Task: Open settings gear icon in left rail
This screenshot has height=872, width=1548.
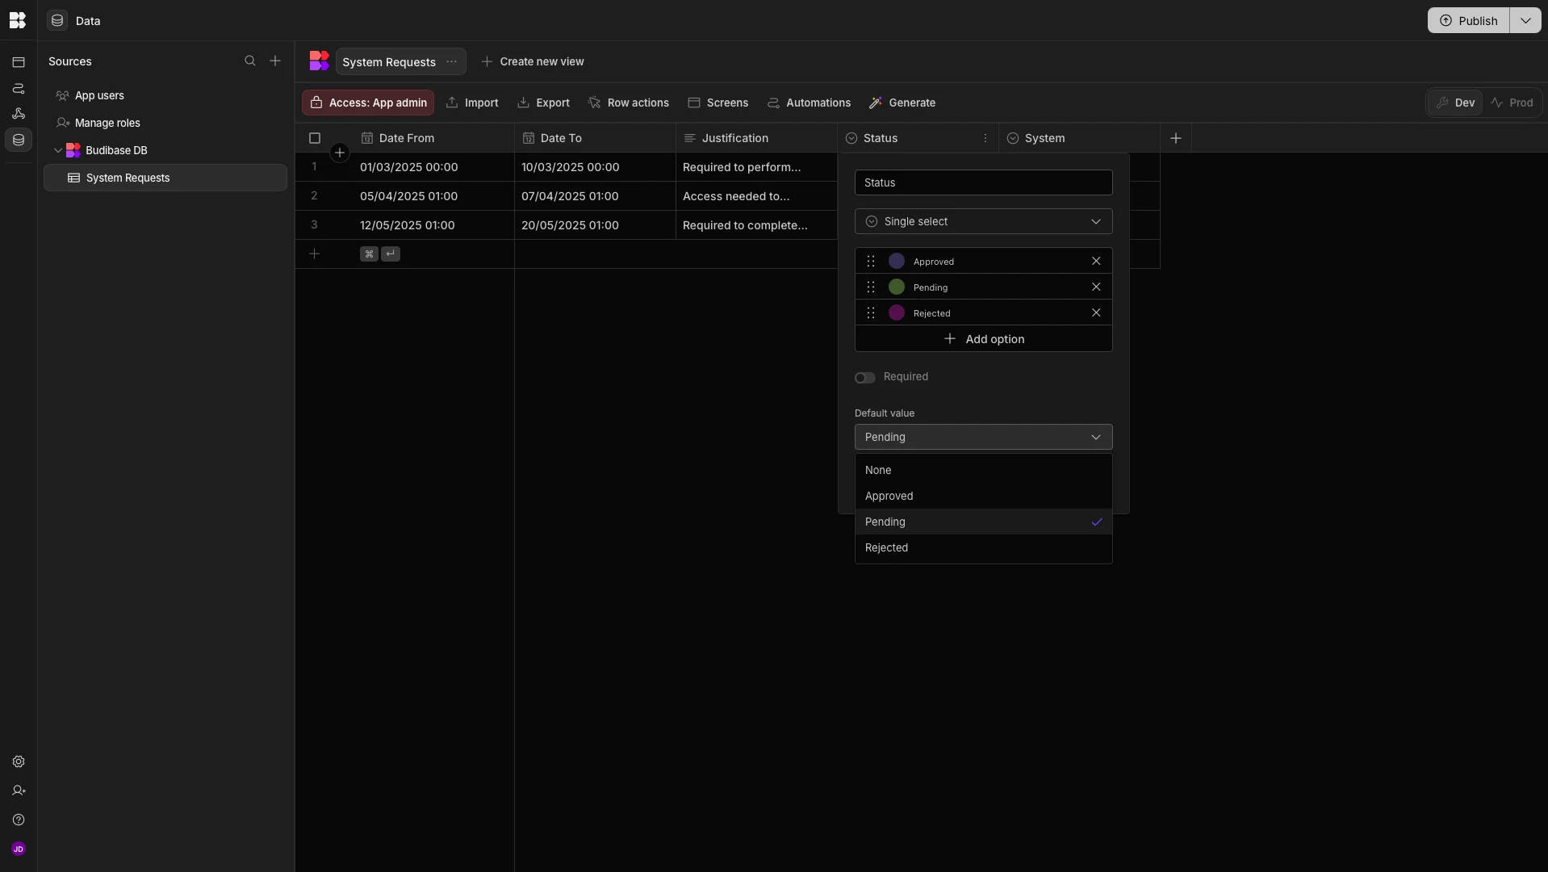Action: click(19, 761)
